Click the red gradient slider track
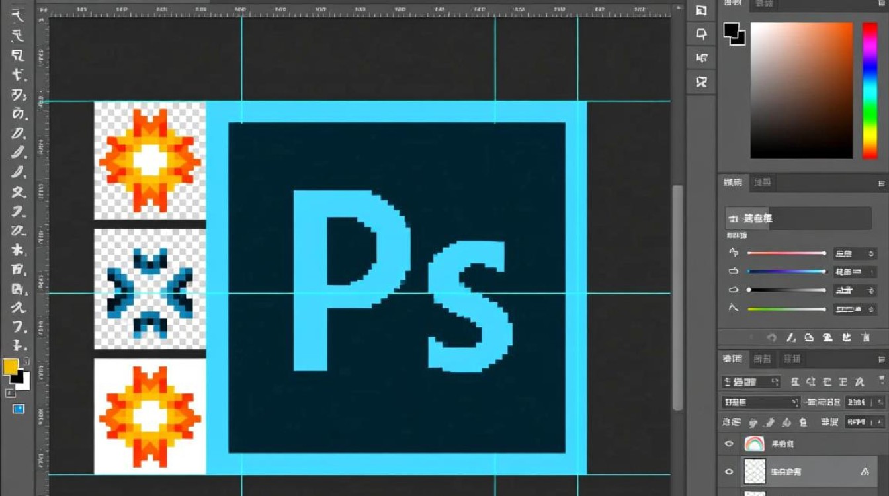 [x=786, y=253]
